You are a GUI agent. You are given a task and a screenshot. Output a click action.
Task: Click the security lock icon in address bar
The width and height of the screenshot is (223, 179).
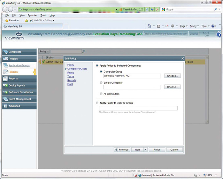(121, 9)
